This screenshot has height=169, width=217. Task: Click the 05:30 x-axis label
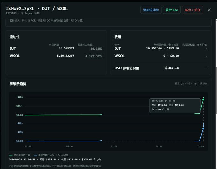coord(69,146)
